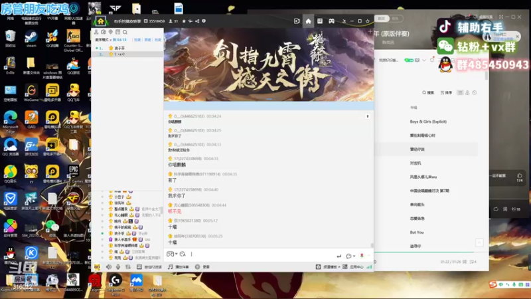Click the YY channel house logo icon
This screenshot has height=299, width=531.
point(101,21)
